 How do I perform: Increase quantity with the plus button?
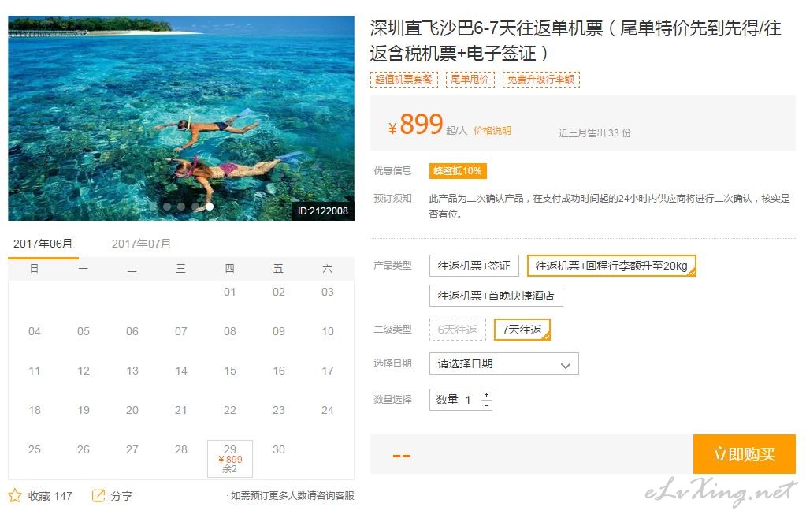pyautogui.click(x=486, y=394)
